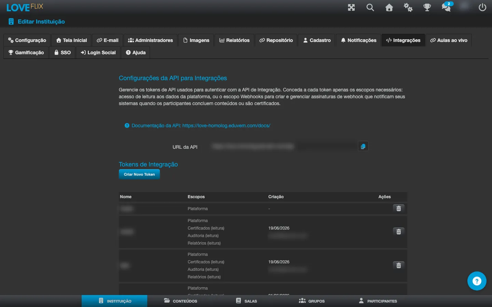The image size is (492, 307).
Task: Open the trophy ranking icon
Action: (x=427, y=8)
